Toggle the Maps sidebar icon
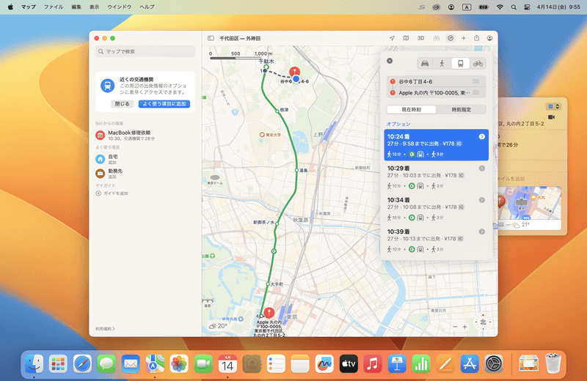This screenshot has width=587, height=381. [211, 38]
